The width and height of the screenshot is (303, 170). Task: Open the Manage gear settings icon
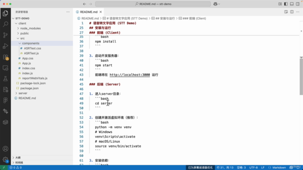click(5, 160)
